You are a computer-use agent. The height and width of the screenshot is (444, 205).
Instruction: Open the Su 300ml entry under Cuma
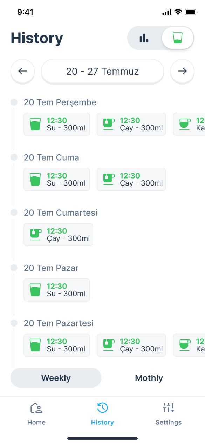(x=57, y=180)
